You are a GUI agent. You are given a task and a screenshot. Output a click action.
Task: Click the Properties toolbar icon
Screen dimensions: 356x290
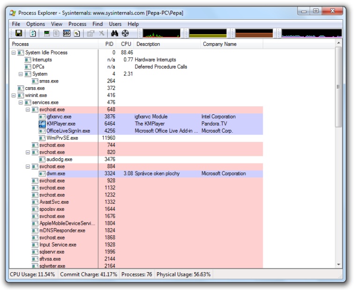[90, 33]
